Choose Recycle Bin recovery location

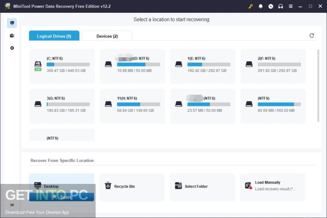click(x=132, y=187)
